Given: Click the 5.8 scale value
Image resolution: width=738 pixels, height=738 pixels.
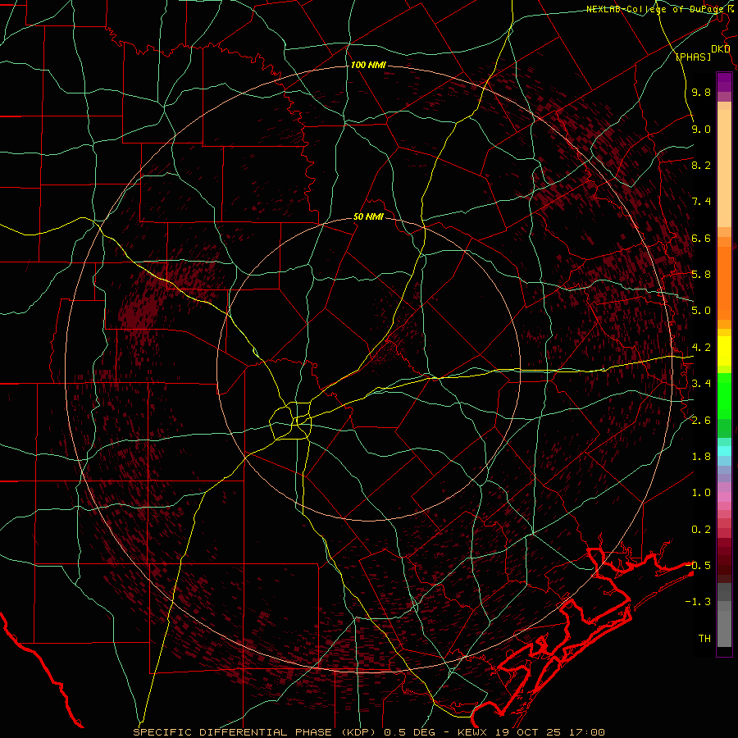Looking at the screenshot, I should pyautogui.click(x=701, y=275).
